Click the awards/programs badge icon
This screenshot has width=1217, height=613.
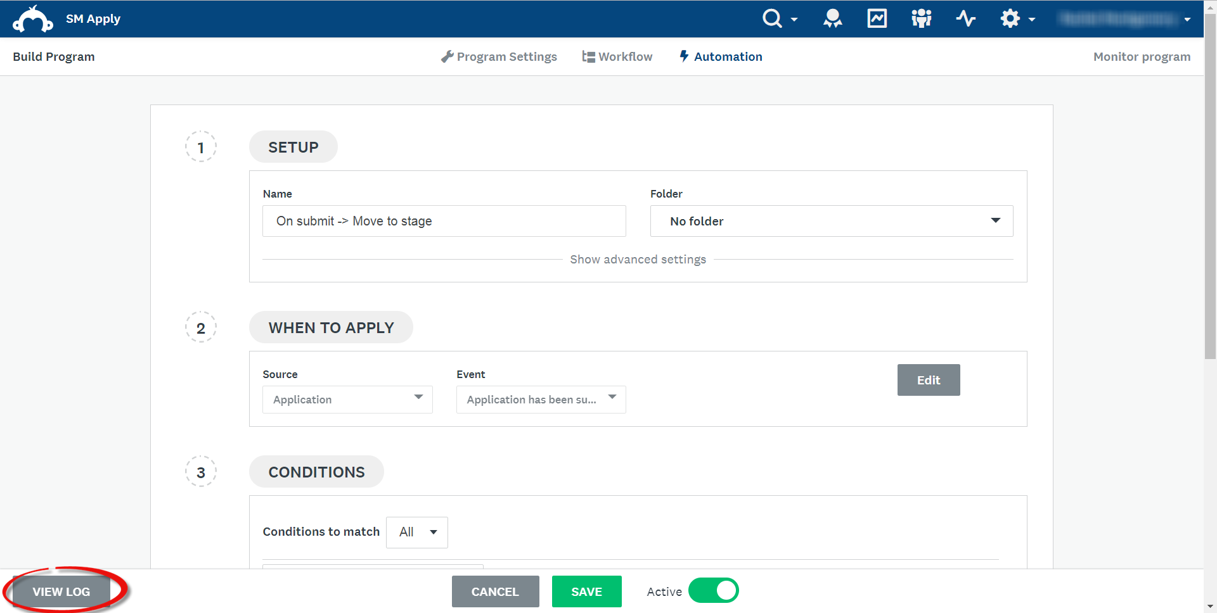[832, 18]
